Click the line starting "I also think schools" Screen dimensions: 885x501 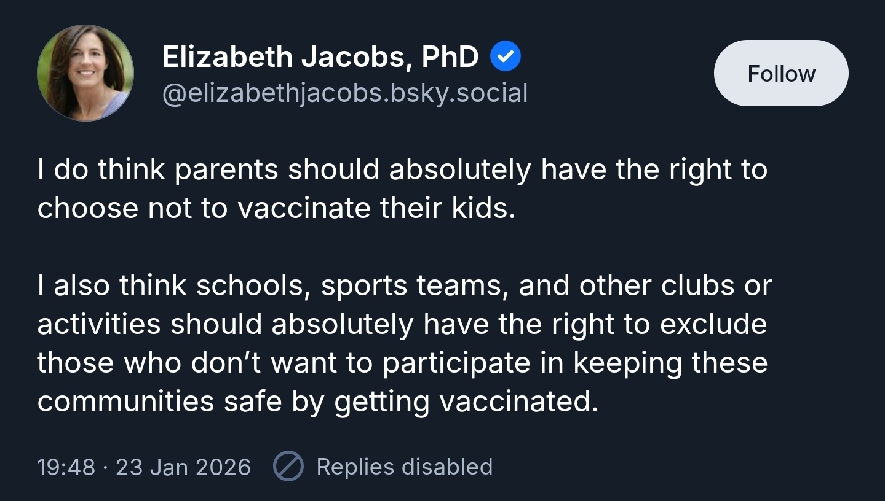[404, 285]
